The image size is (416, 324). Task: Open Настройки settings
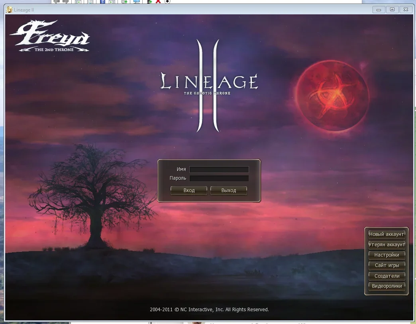click(387, 255)
